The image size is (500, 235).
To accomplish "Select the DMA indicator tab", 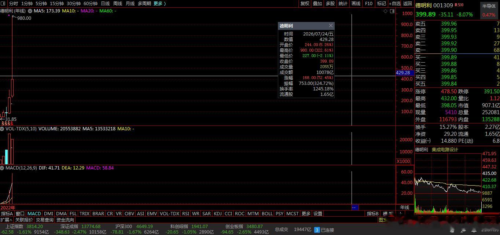I will pyautogui.click(x=62, y=214).
